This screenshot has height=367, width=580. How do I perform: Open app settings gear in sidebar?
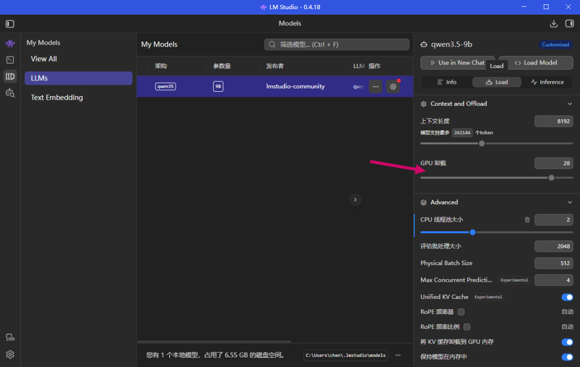tap(10, 355)
